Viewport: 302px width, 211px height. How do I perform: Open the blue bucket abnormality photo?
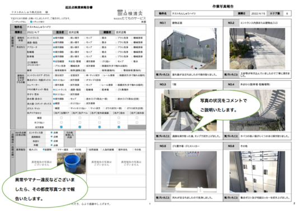click(x=72, y=163)
